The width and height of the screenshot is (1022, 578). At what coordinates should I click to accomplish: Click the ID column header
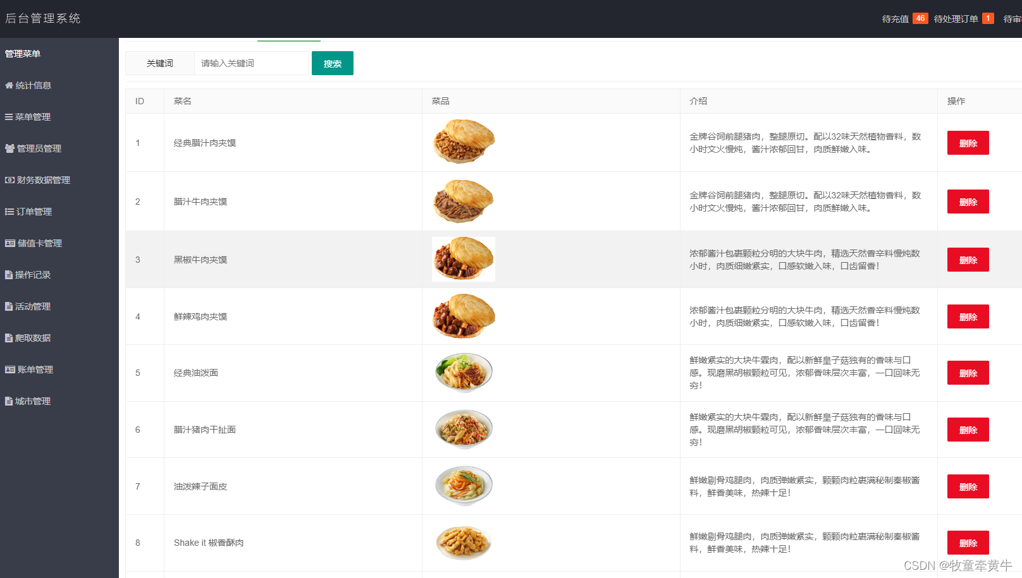[x=140, y=101]
